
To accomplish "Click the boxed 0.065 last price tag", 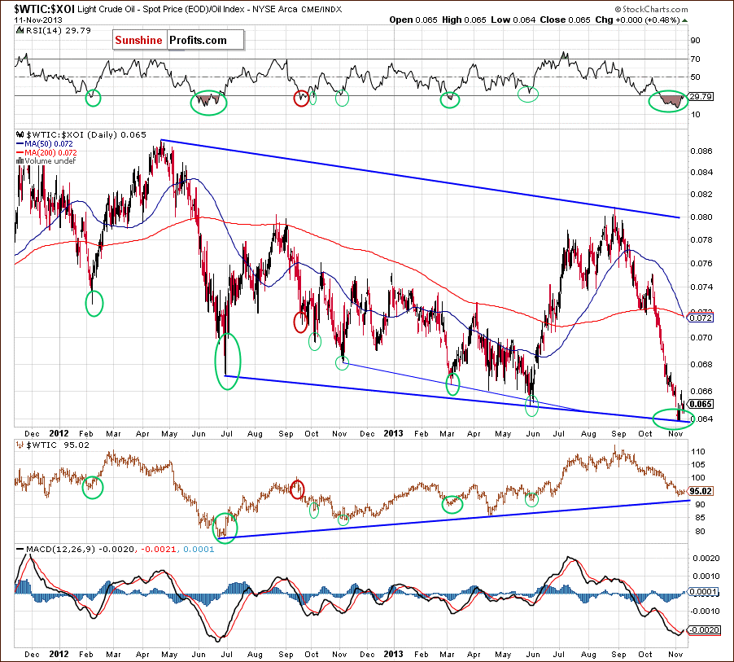I will 701,404.
